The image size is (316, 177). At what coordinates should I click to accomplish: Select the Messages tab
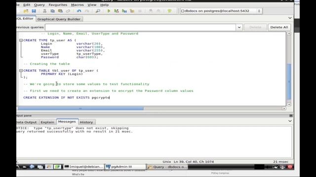pyautogui.click(x=67, y=121)
